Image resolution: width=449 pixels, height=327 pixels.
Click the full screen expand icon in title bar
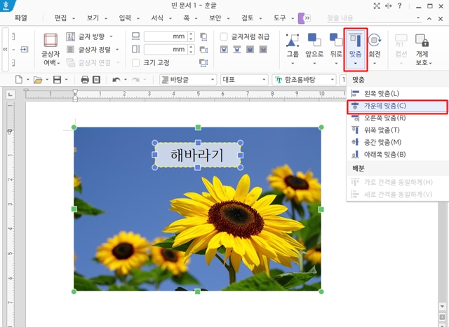(x=377, y=6)
